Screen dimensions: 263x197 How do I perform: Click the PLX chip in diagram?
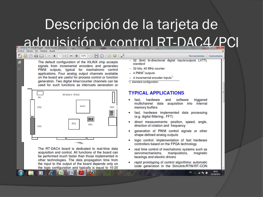point(74,124)
